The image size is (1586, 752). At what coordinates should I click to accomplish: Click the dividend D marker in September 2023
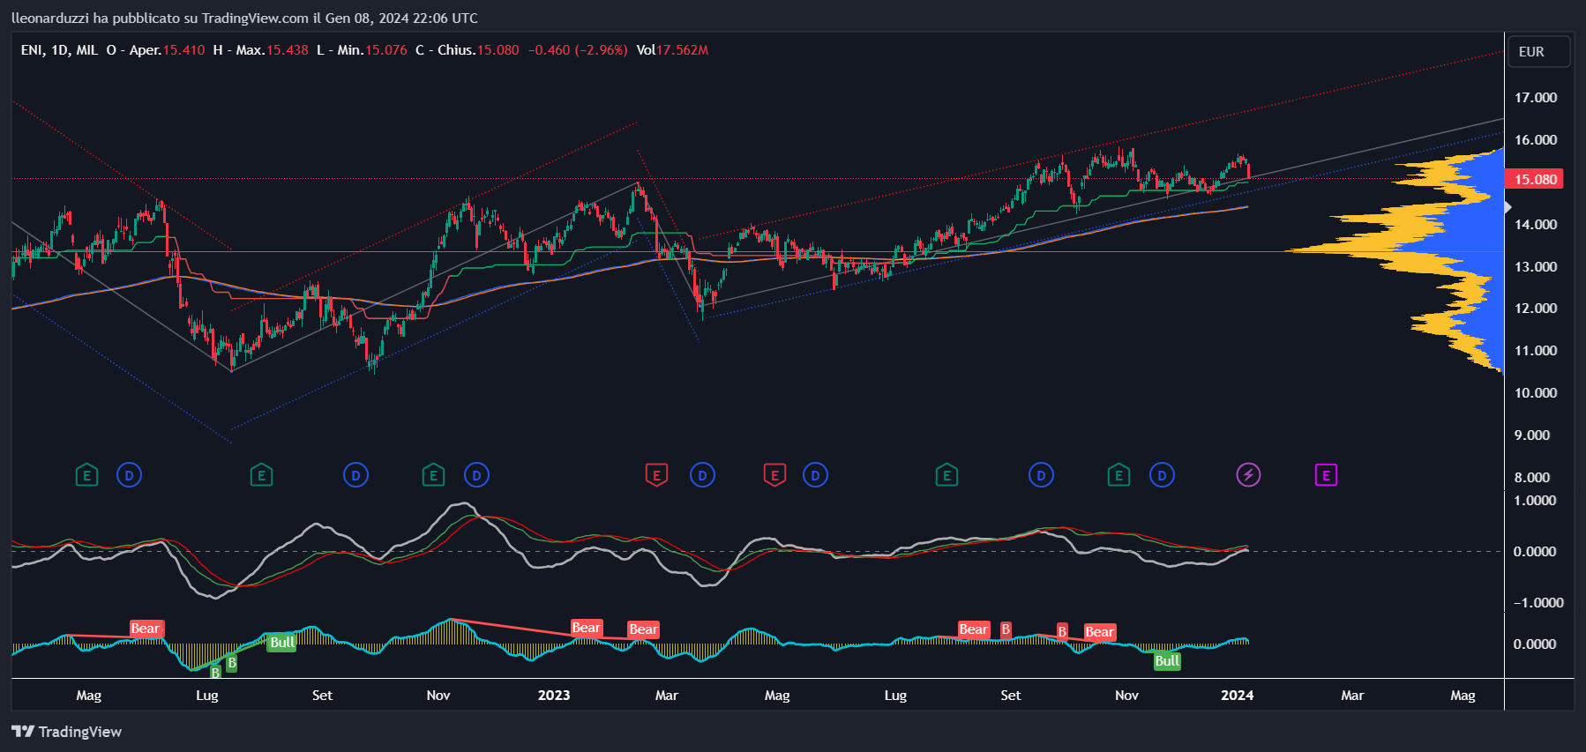1041,476
